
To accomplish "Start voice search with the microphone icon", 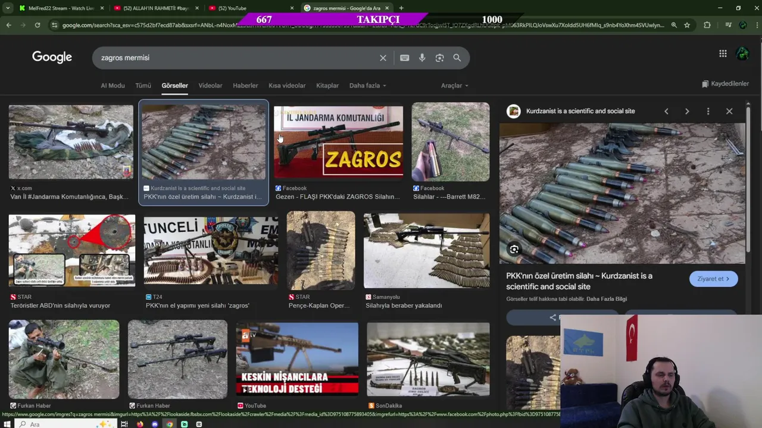I will [x=422, y=58].
